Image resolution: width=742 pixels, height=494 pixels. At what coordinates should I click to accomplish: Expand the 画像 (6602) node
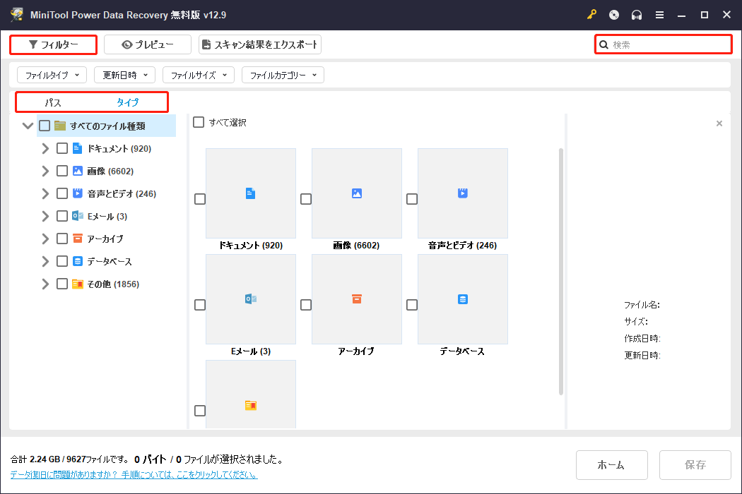(45, 171)
